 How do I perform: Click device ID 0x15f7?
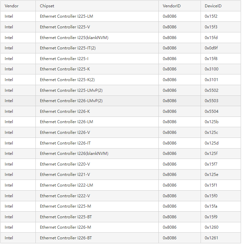coord(211,164)
